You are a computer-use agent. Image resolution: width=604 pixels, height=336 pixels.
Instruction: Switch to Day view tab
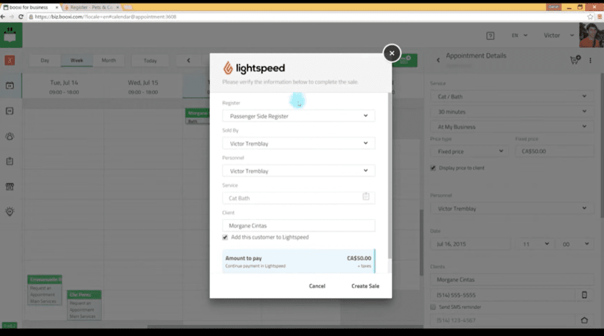tap(45, 61)
